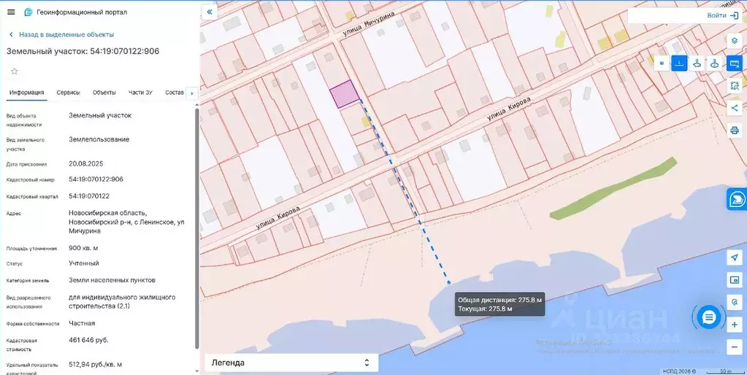Screen dimensions: 747x375
Task: Open the map layers panel
Action: tap(735, 41)
